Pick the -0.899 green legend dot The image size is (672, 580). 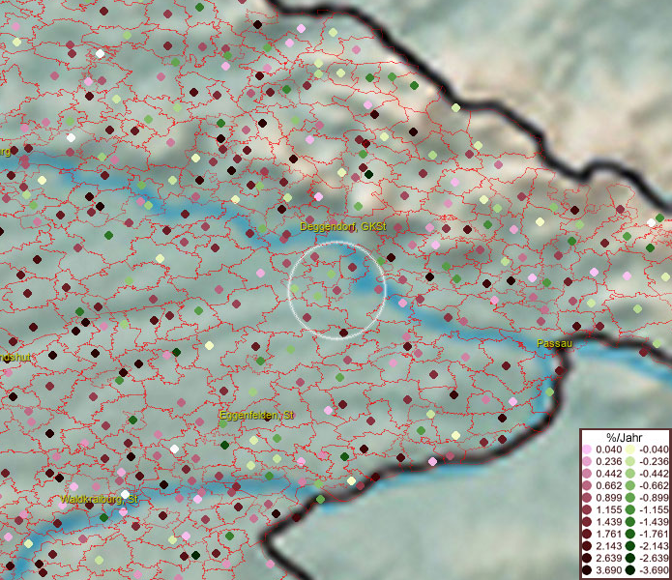pos(630,498)
